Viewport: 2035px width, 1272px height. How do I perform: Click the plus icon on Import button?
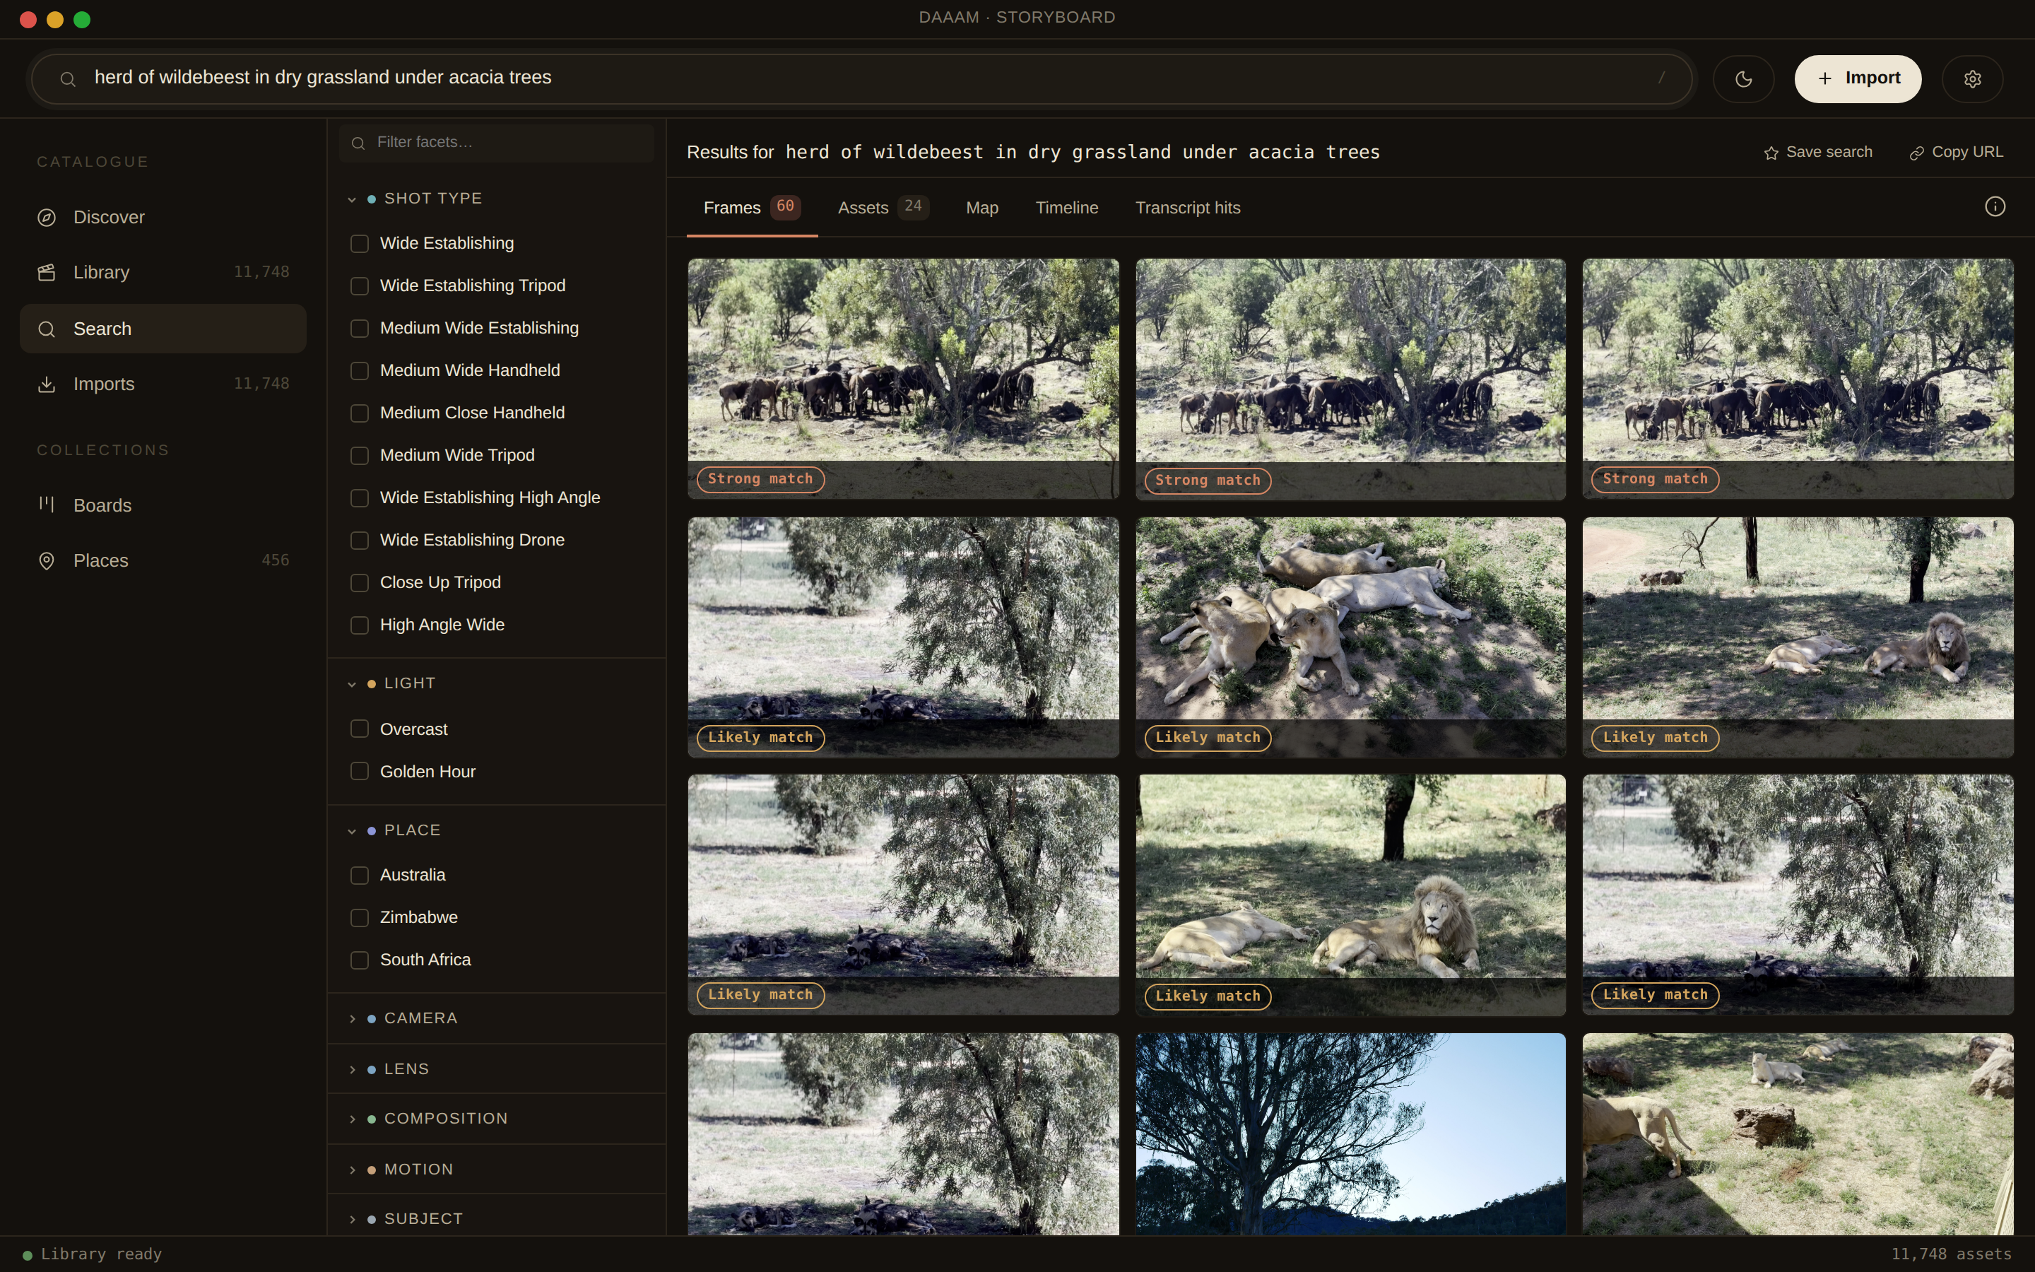point(1824,78)
